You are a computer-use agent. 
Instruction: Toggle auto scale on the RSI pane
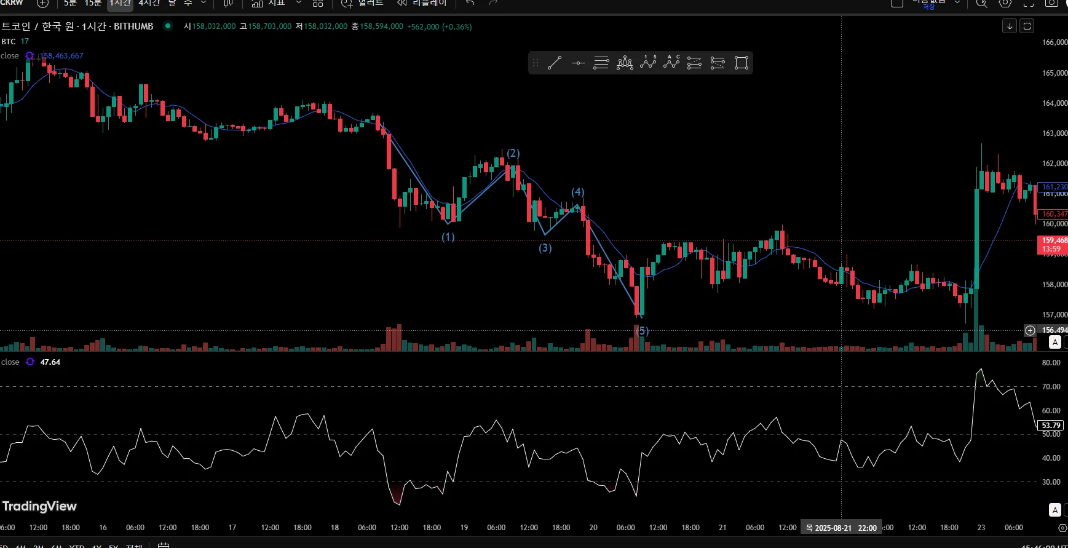click(x=1055, y=510)
